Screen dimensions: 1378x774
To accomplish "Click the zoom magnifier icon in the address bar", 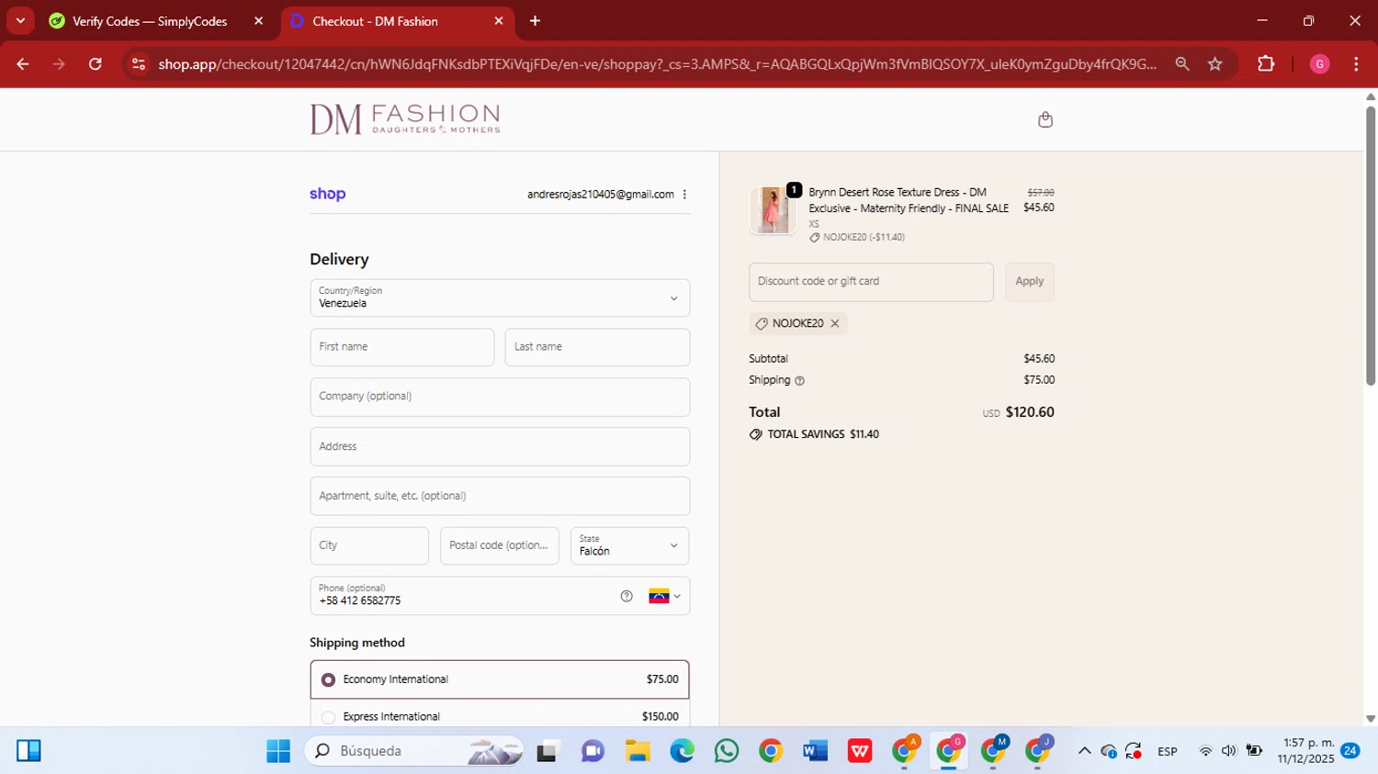I will (1182, 64).
